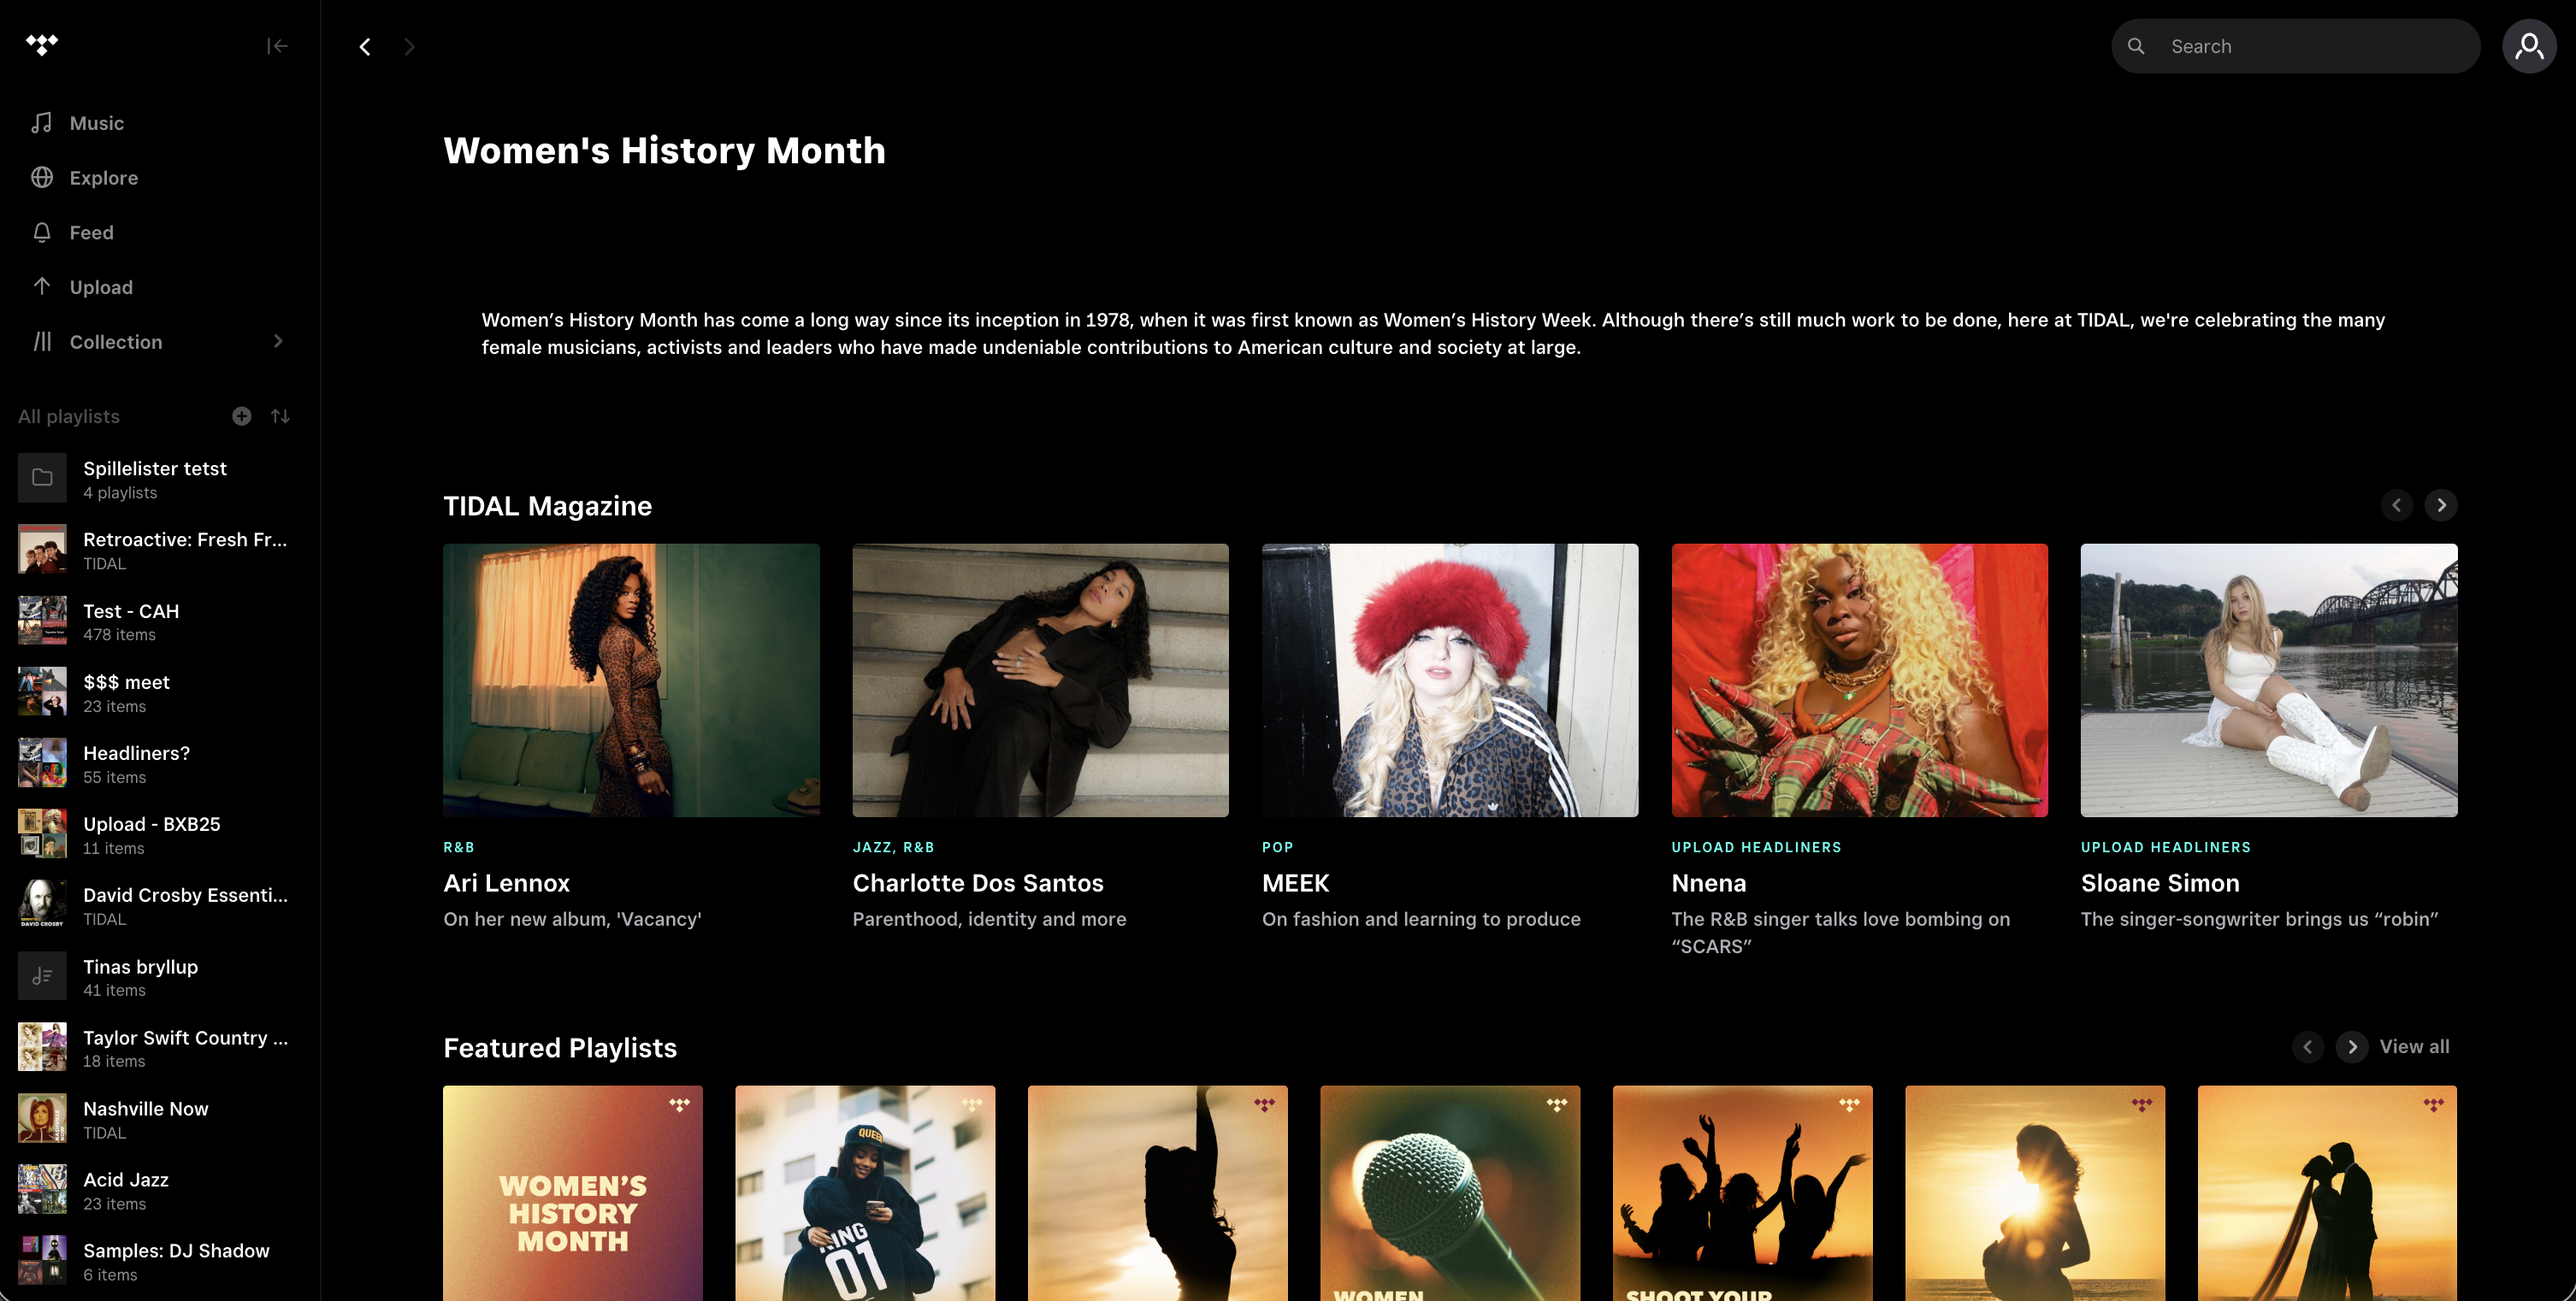
Task: Click the Explore globe icon
Action: [x=42, y=178]
